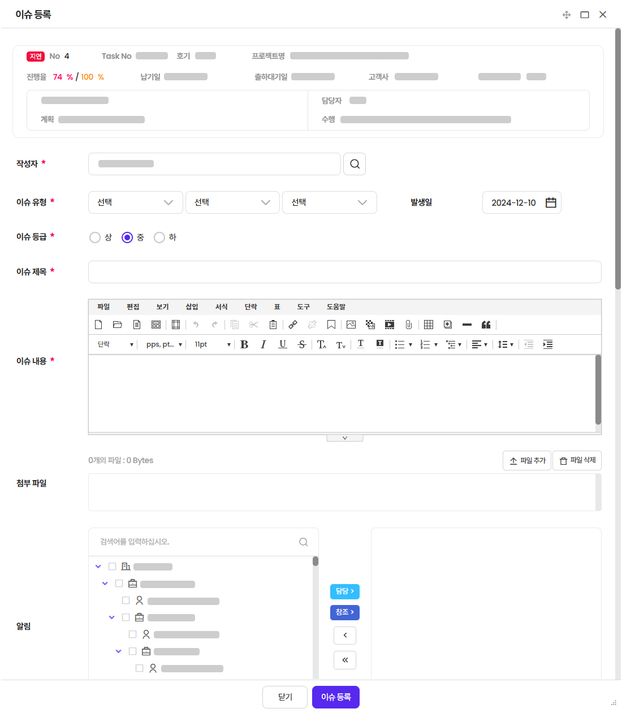Click the blockquote icon in the editor

486,325
